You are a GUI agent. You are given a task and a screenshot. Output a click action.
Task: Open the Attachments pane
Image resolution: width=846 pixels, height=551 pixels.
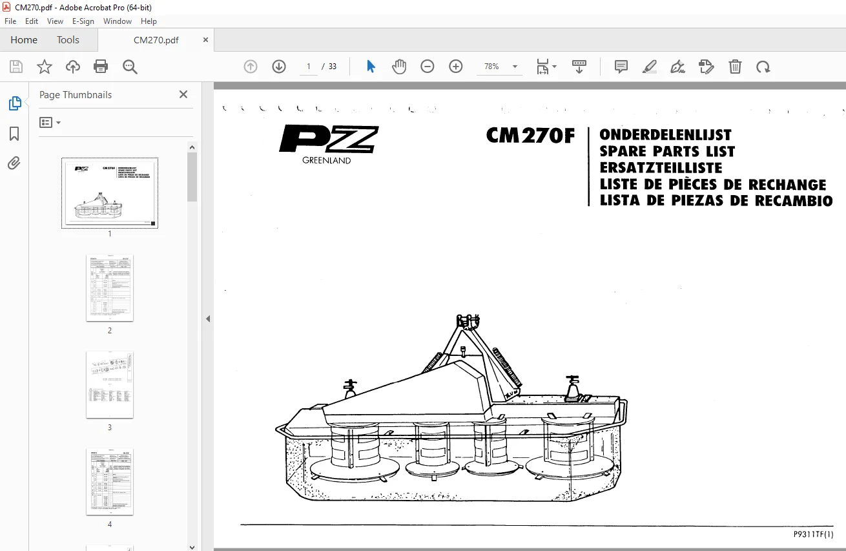(x=14, y=163)
